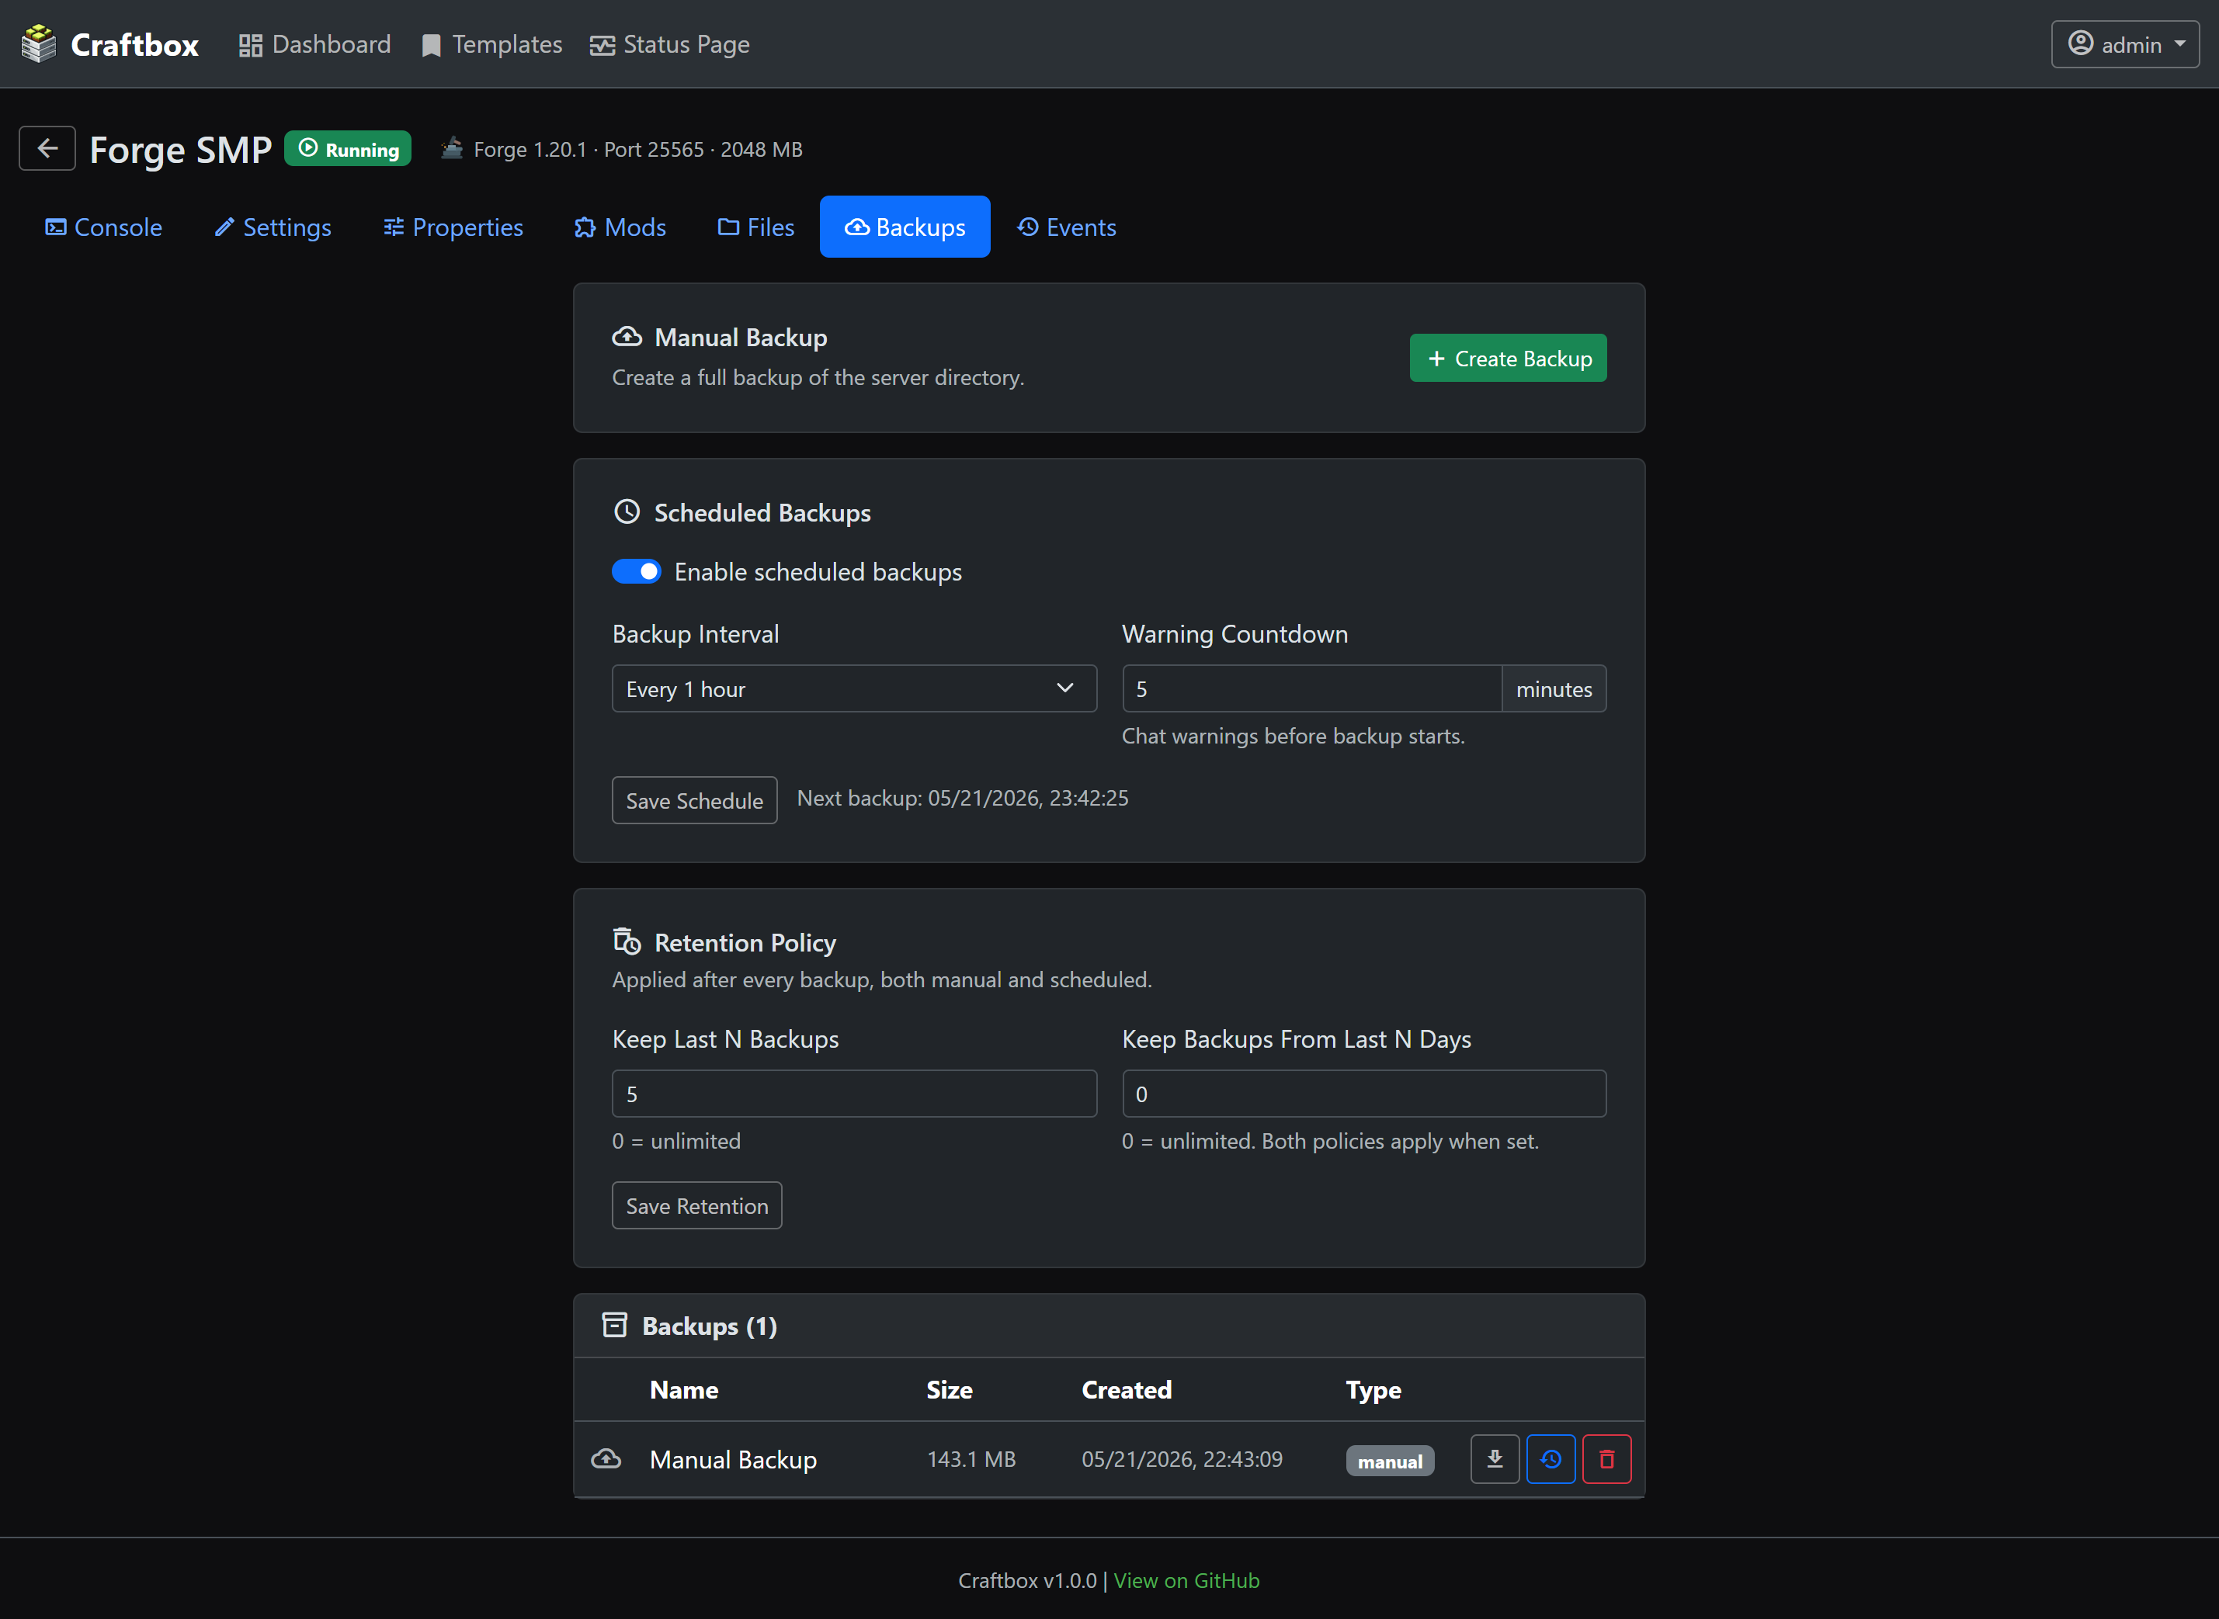Click the Manual Backup name in table
The image size is (2219, 1619).
tap(733, 1459)
